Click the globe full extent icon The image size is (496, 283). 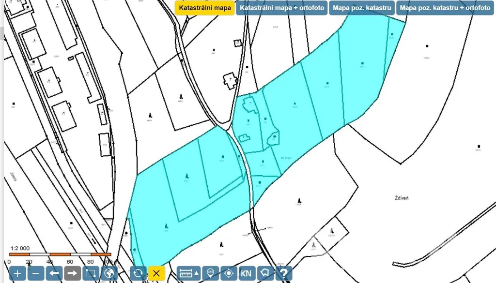pyautogui.click(x=108, y=273)
